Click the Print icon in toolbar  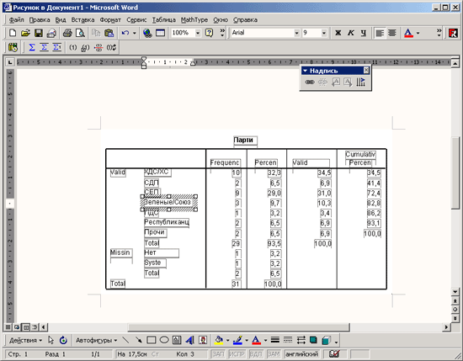coord(67,33)
